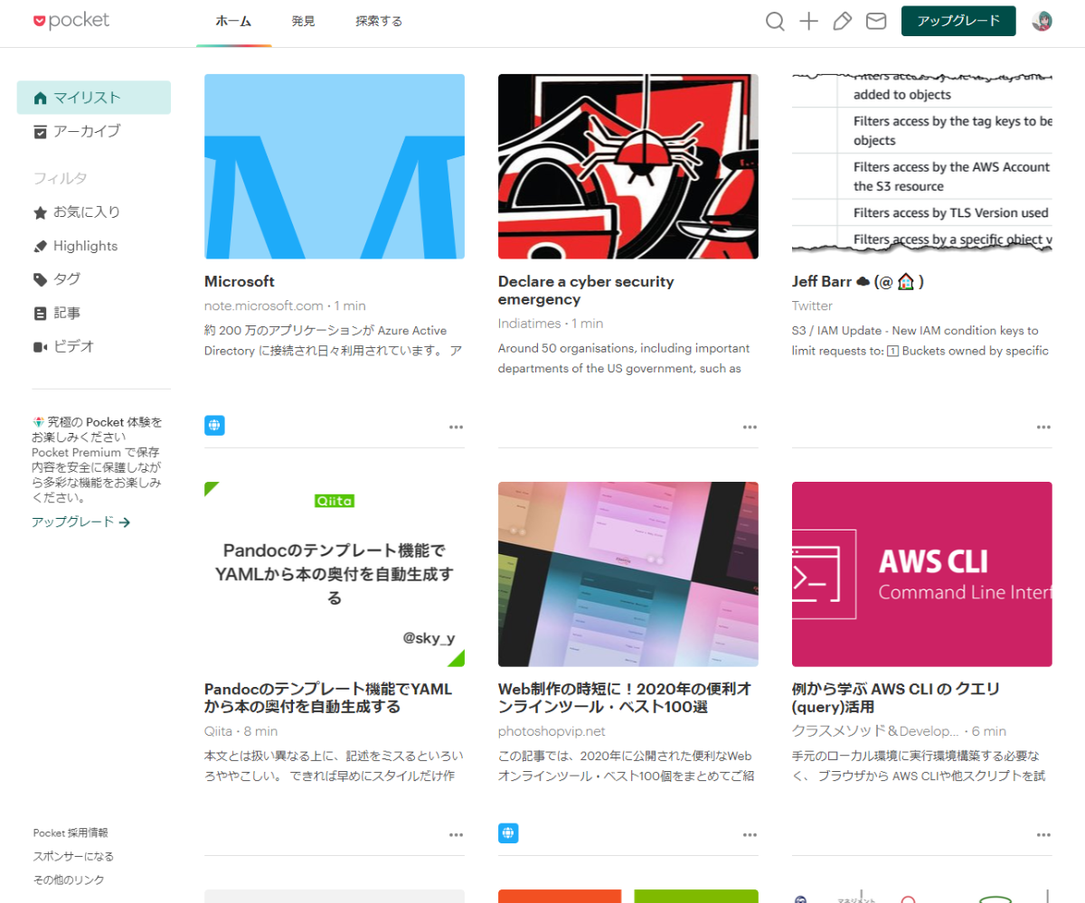Click the home icon beside マイリスト
The image size is (1085, 903).
coord(40,98)
